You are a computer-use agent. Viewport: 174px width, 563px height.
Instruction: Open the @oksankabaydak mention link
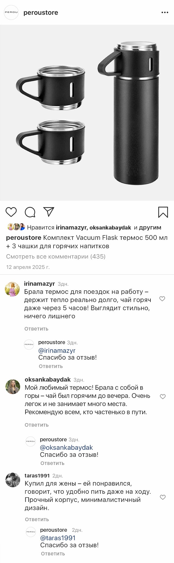point(66,448)
